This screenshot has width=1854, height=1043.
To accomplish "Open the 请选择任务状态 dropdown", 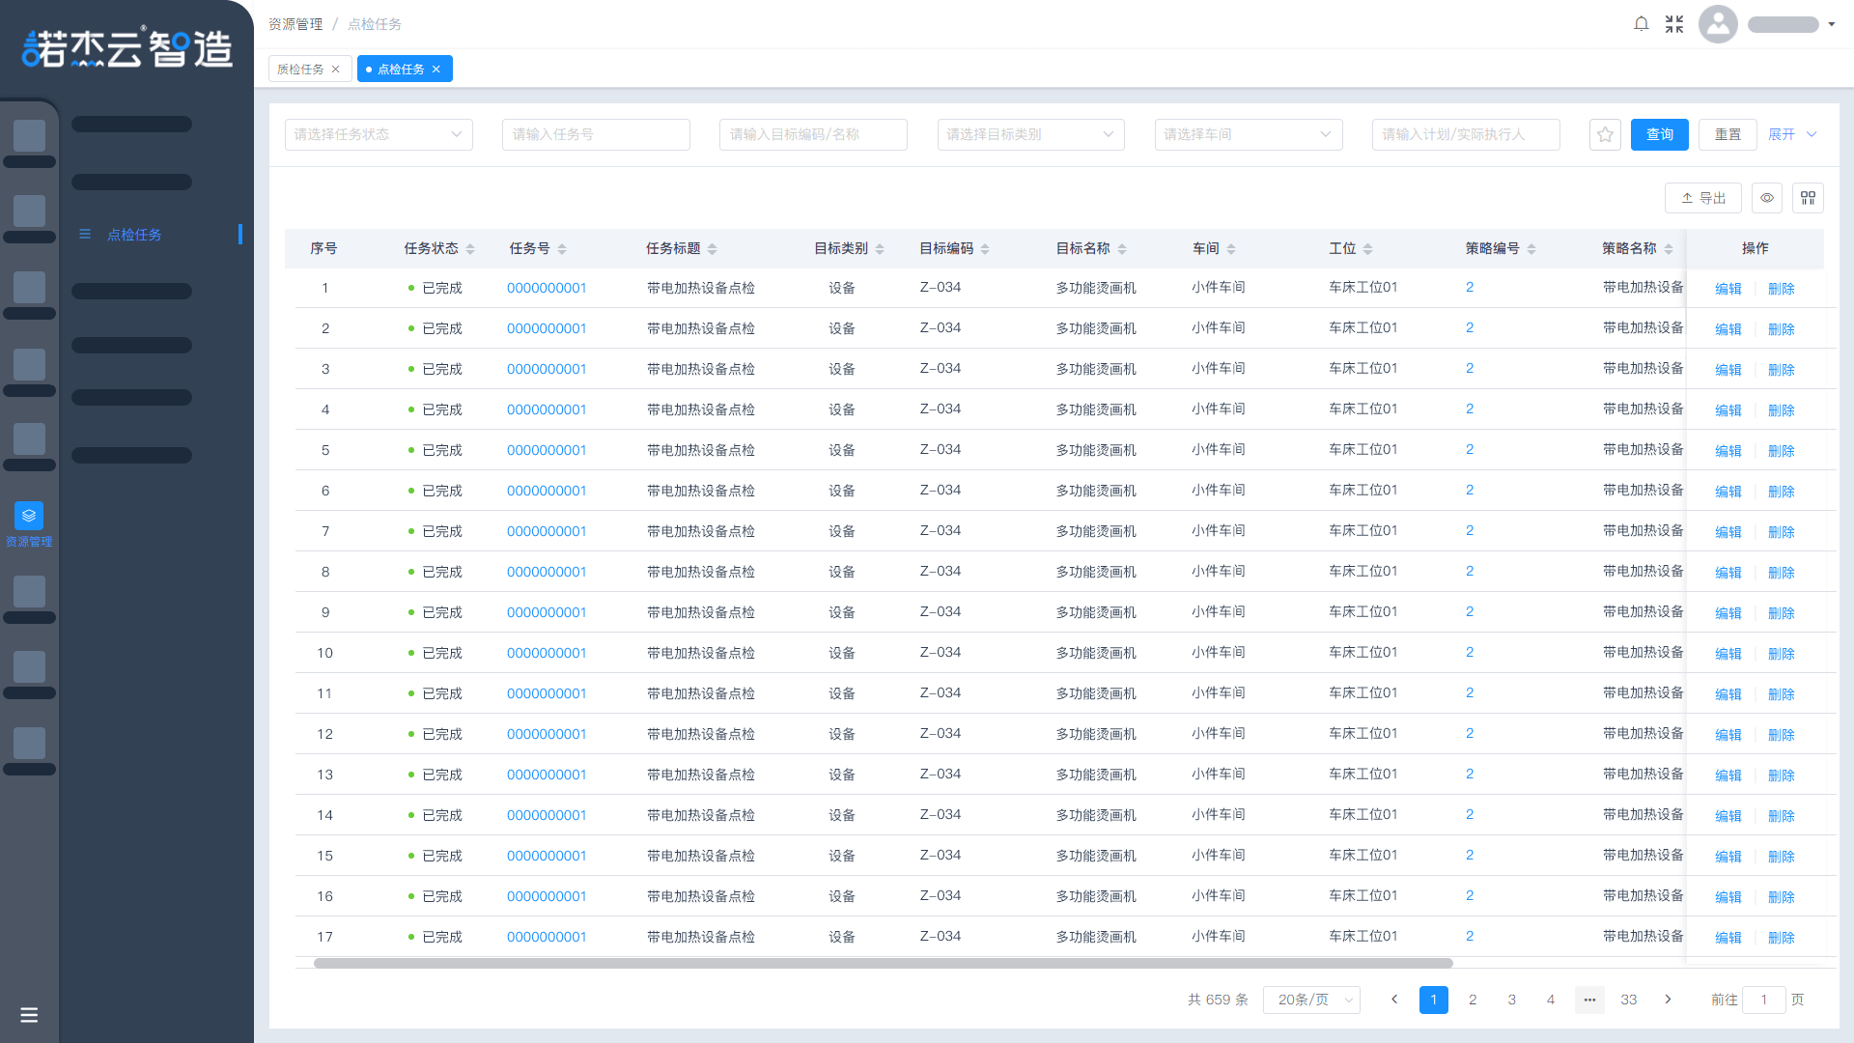I will click(379, 134).
